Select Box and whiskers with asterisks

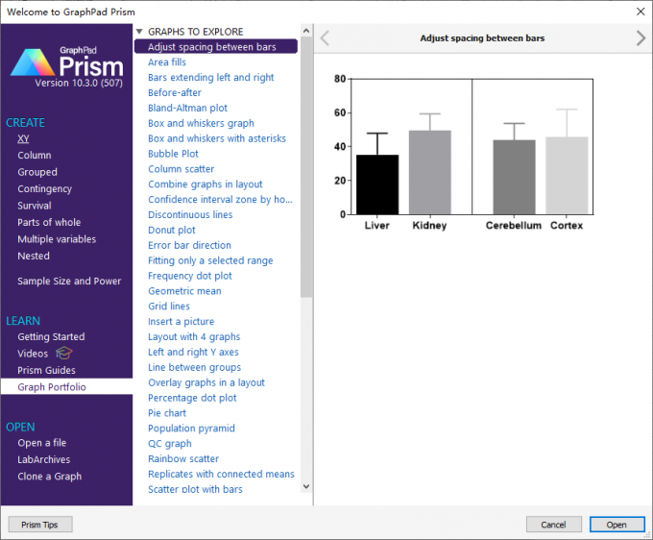coord(217,138)
